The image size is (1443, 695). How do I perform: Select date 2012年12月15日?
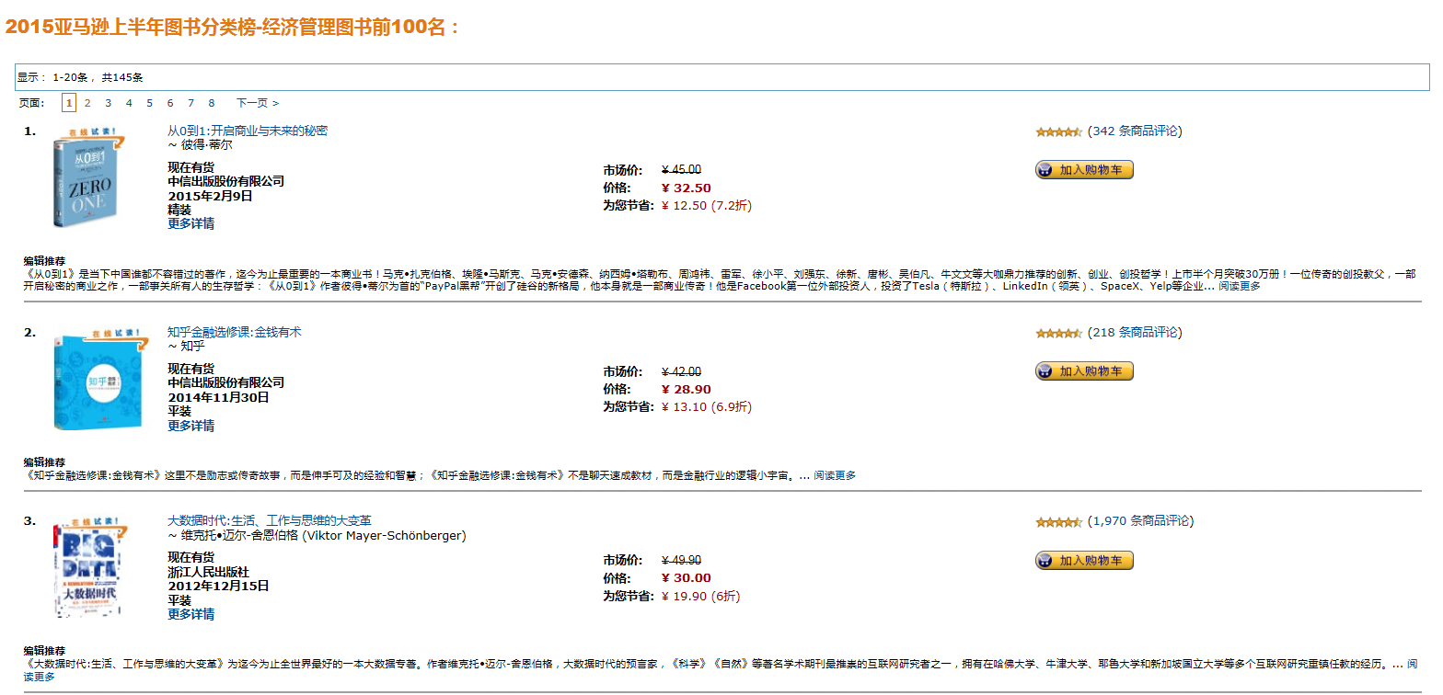(x=218, y=586)
